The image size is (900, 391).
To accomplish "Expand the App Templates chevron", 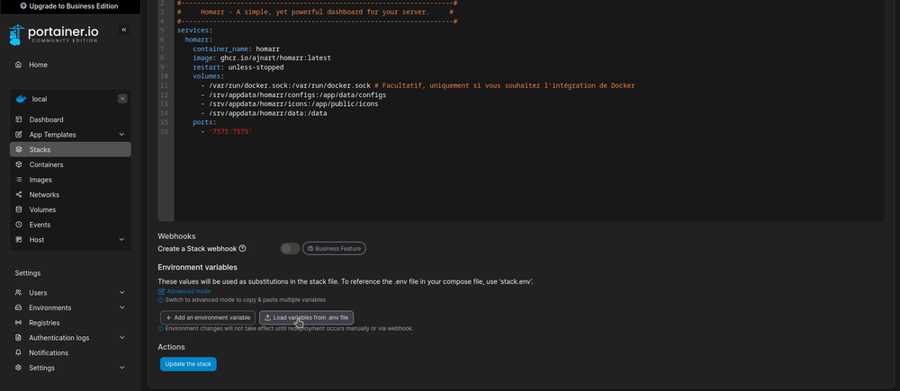I will (x=121, y=135).
